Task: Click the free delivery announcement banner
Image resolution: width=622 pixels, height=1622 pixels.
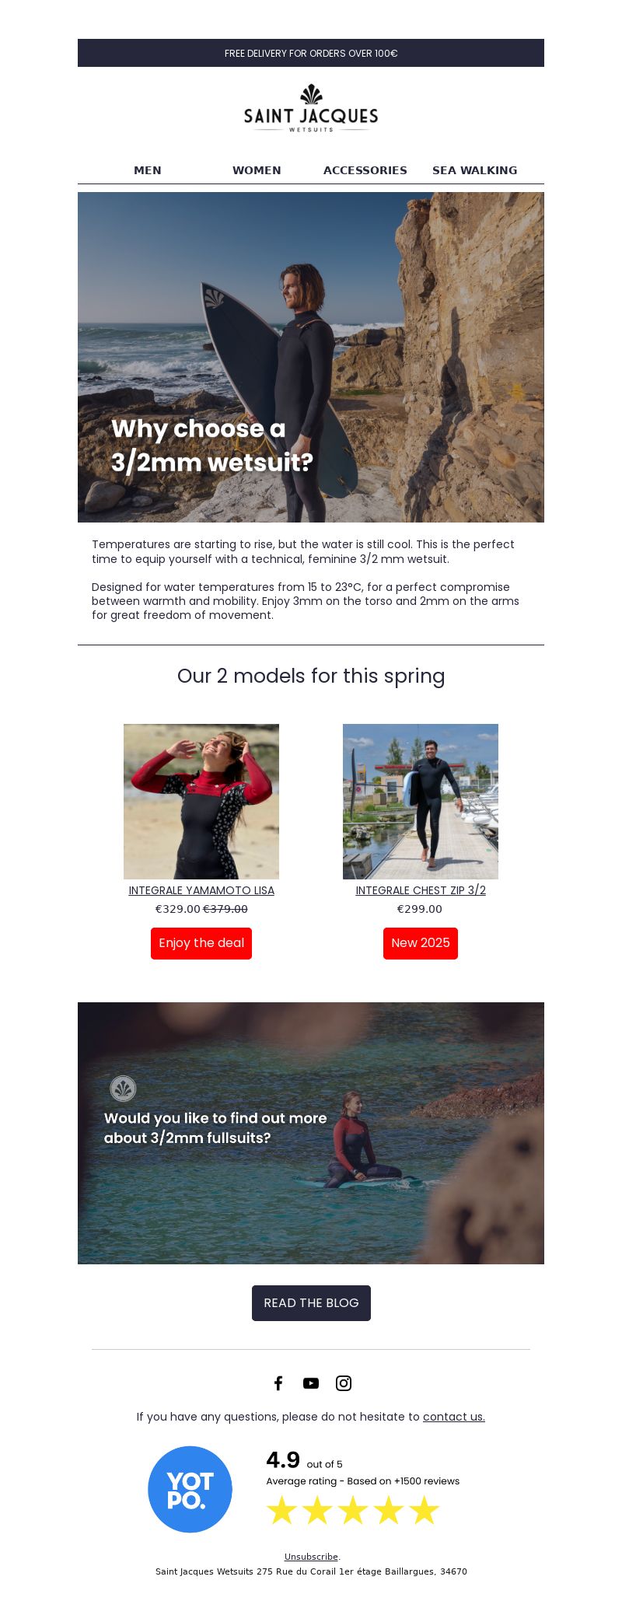Action: (x=311, y=53)
